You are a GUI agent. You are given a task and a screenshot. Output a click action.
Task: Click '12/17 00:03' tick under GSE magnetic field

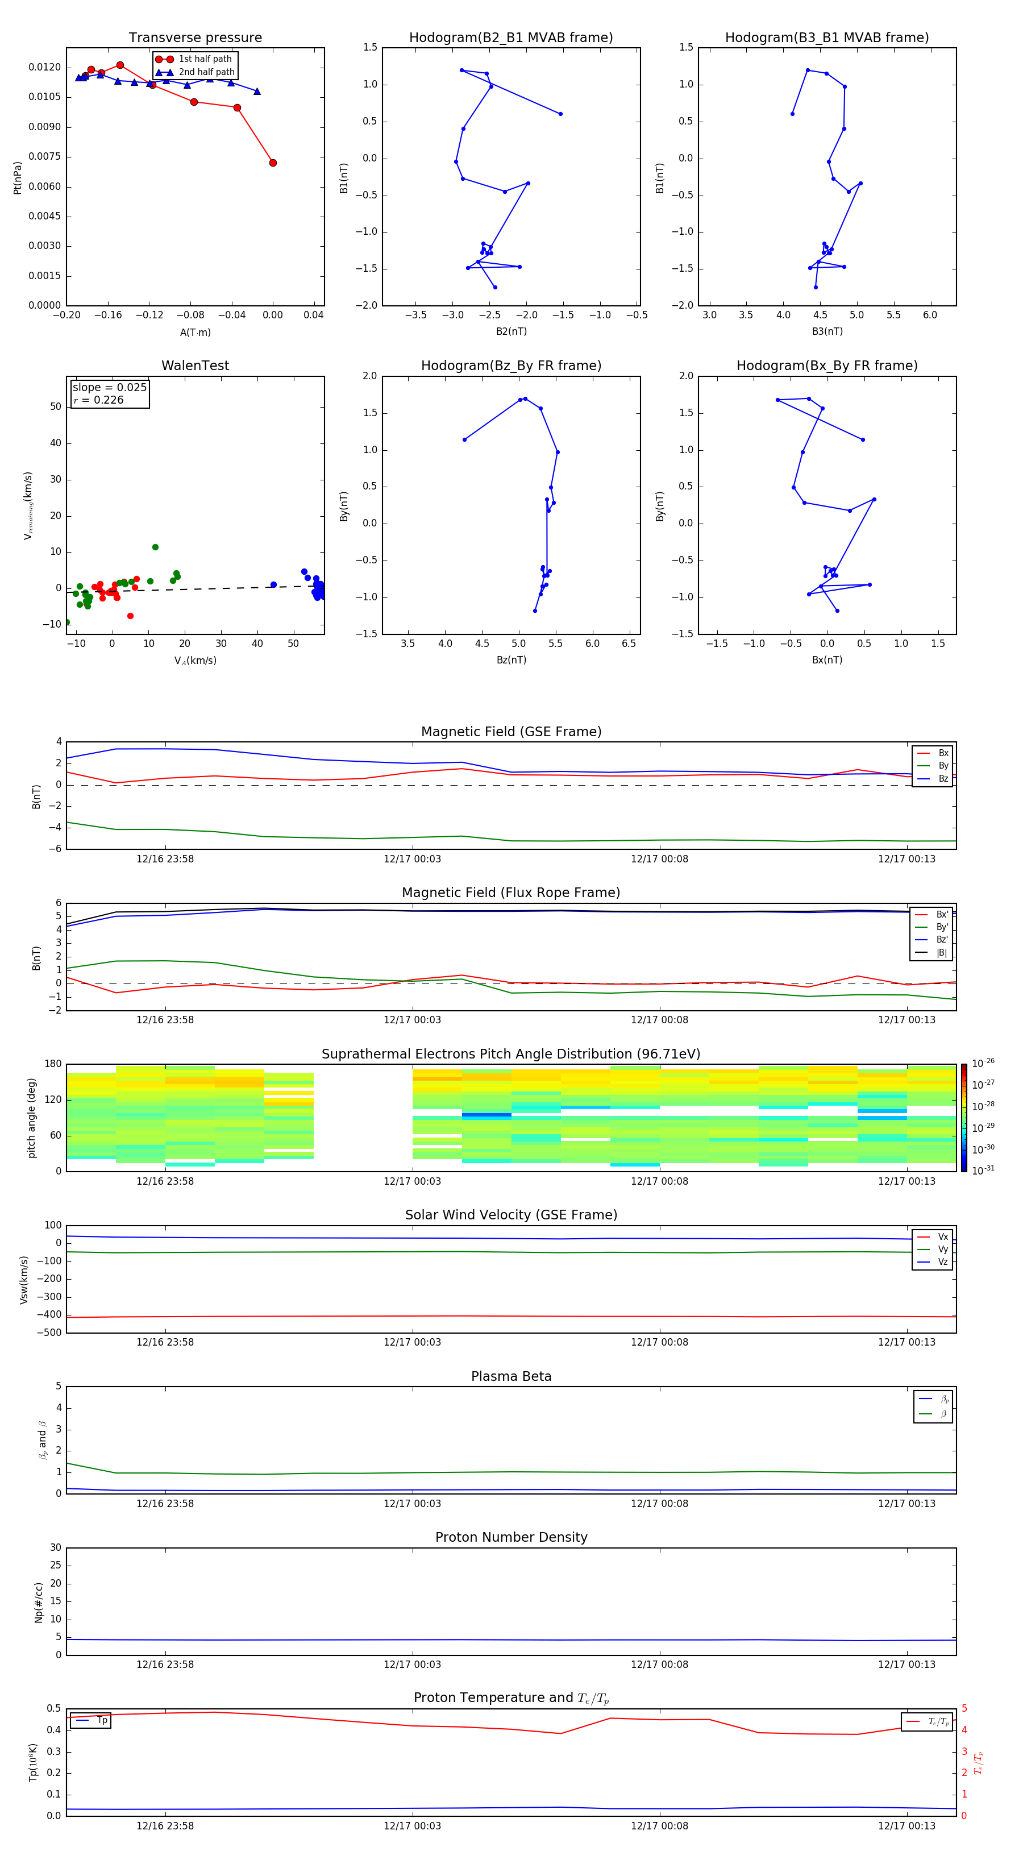pos(412,860)
